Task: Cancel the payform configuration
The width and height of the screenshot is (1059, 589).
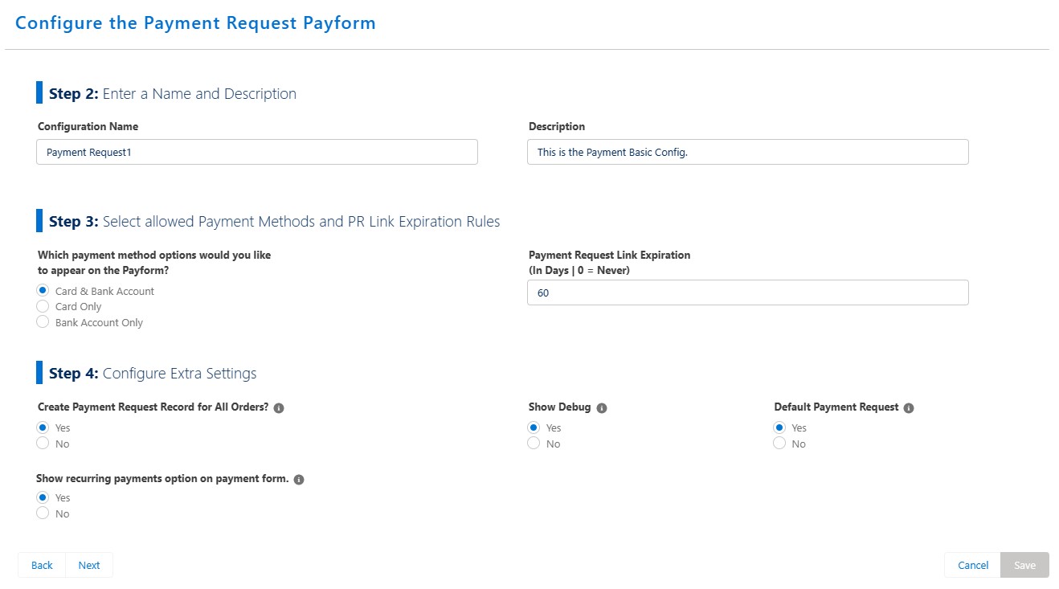Action: pyautogui.click(x=973, y=565)
